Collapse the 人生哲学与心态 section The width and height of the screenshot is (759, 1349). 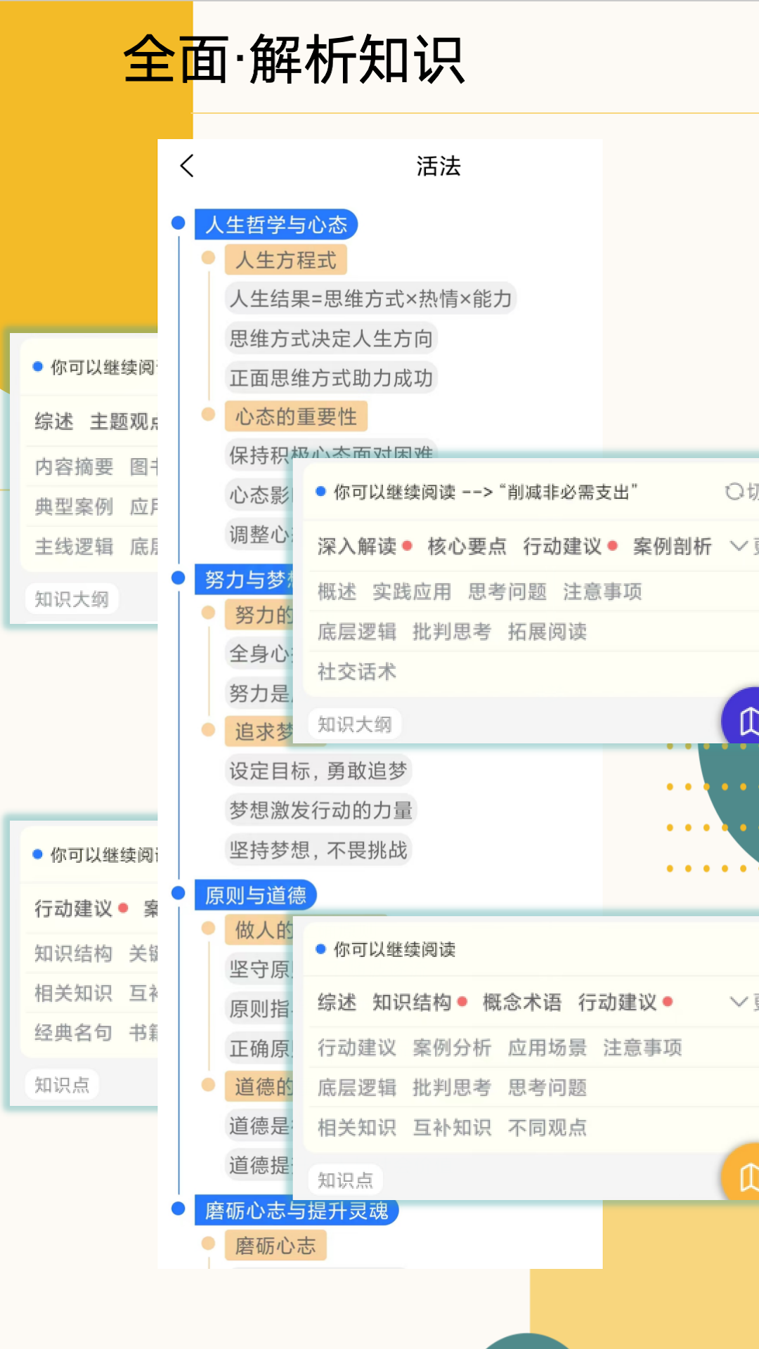pyautogui.click(x=276, y=225)
